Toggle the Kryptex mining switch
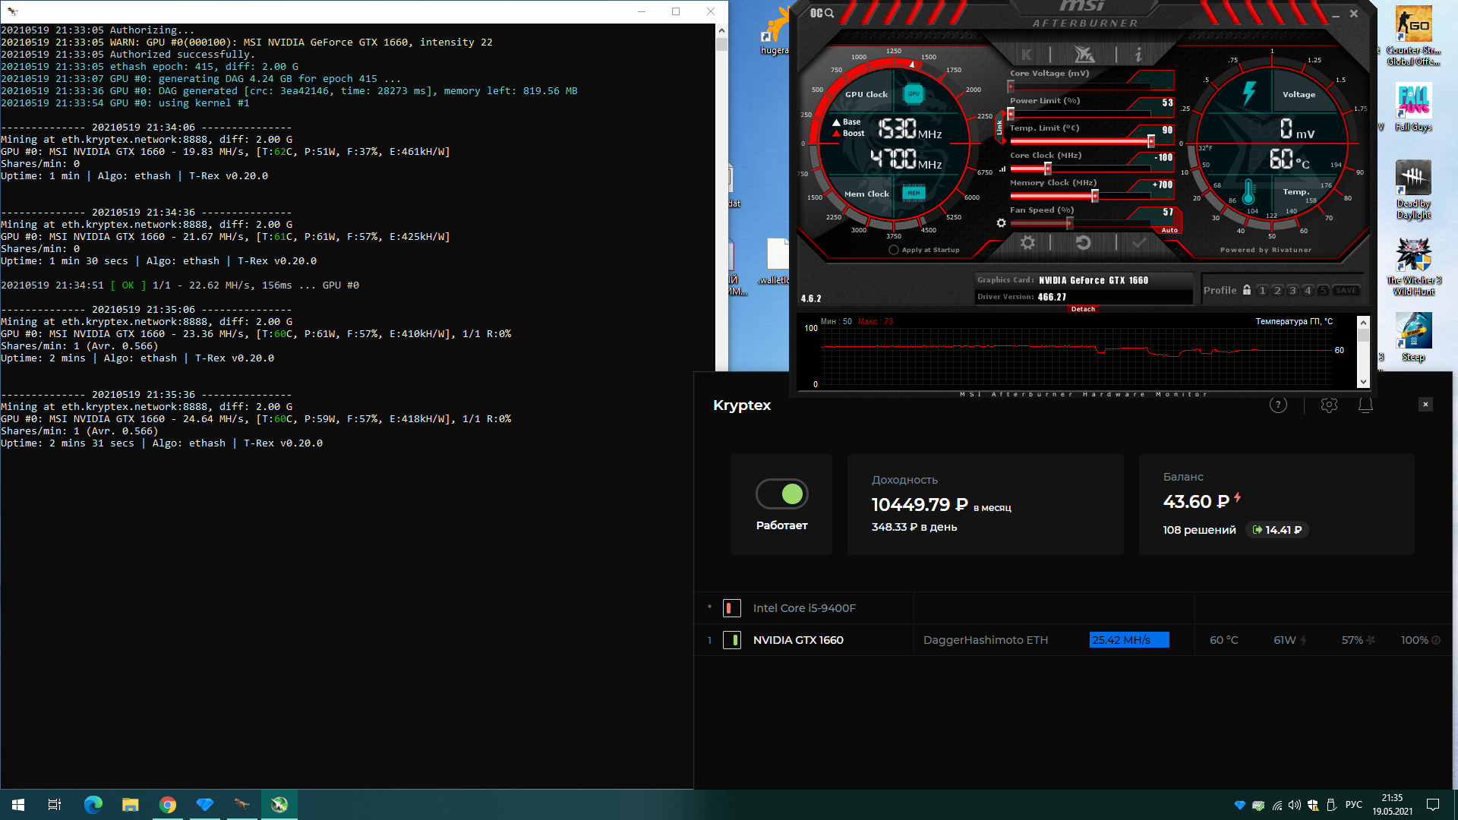 tap(782, 494)
